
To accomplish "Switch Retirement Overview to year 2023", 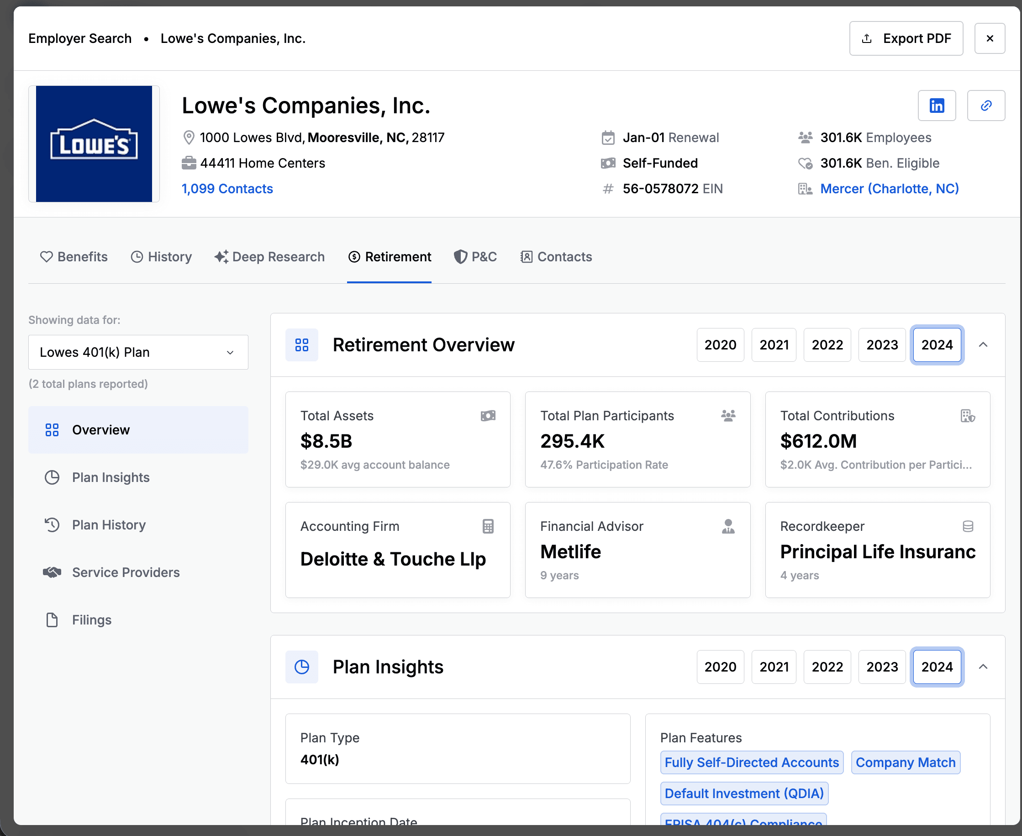I will click(x=881, y=345).
